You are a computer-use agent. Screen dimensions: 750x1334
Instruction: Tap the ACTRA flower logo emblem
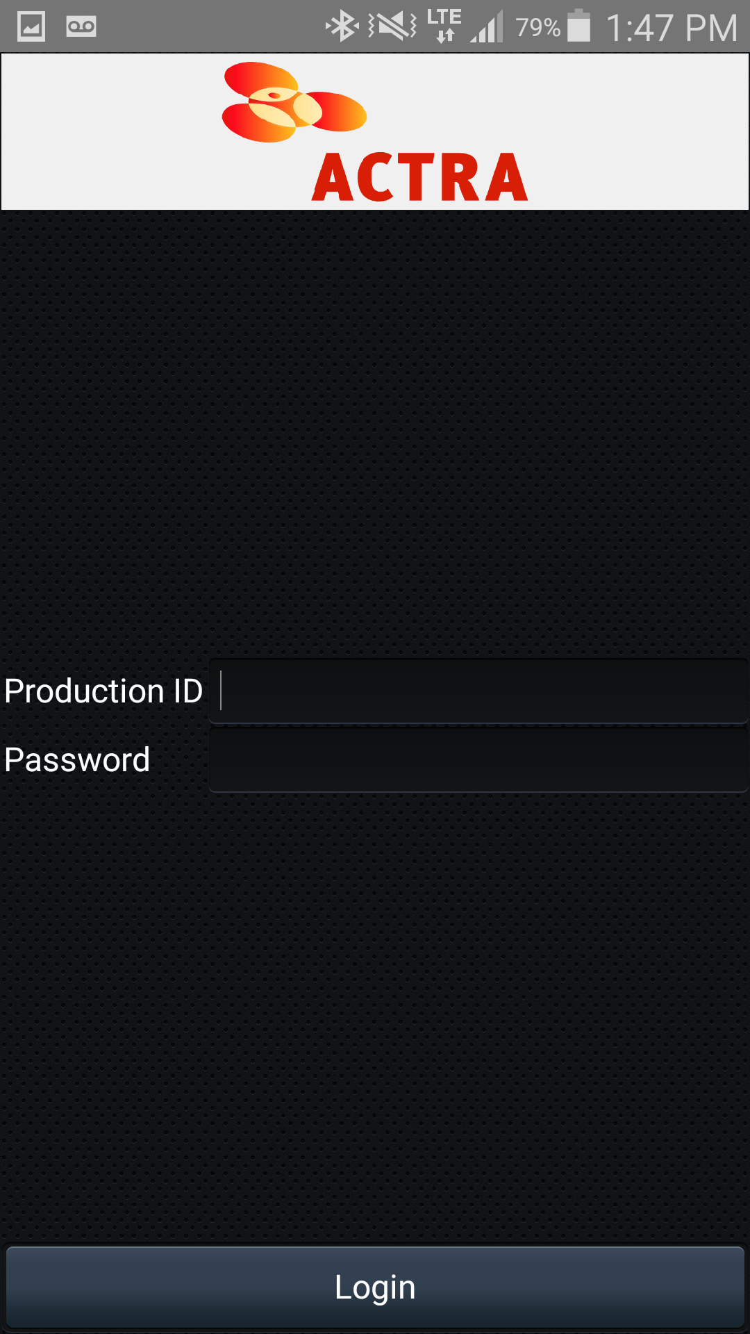point(293,102)
